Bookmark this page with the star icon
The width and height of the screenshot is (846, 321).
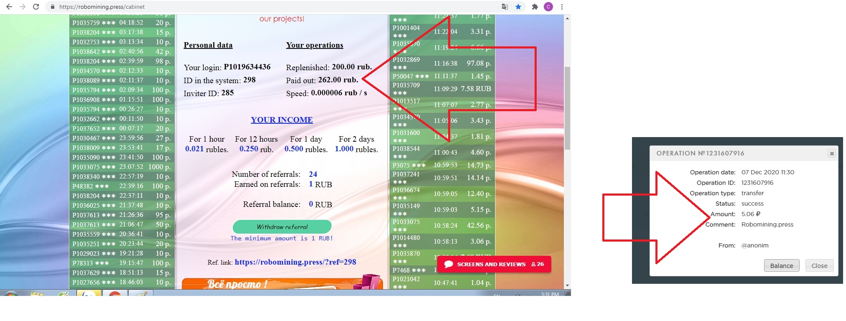click(x=518, y=7)
